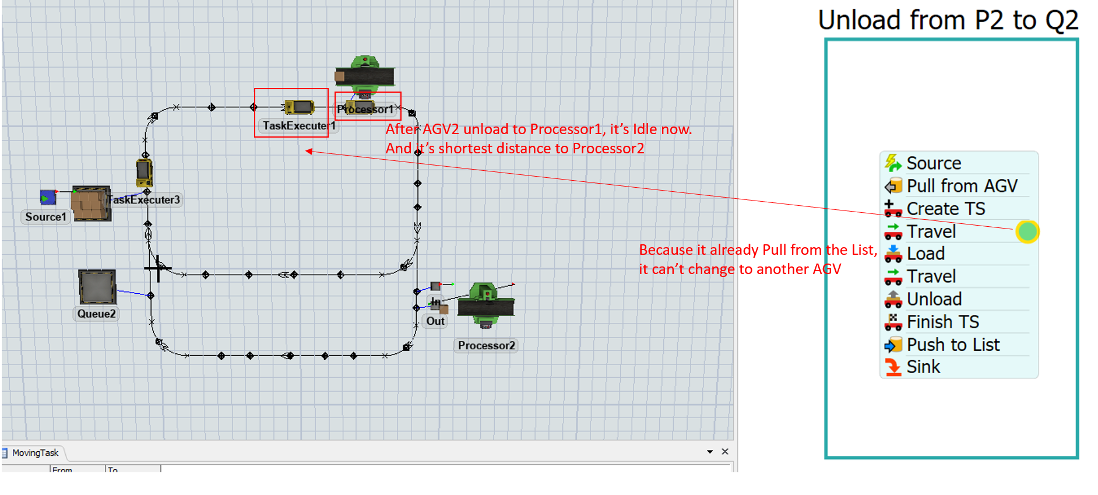Click the Processor2 machine object
Viewport: 1098px width, 495px height.
tap(485, 304)
